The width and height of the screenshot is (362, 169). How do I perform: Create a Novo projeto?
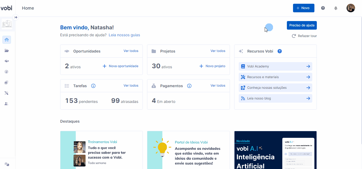tap(213, 66)
